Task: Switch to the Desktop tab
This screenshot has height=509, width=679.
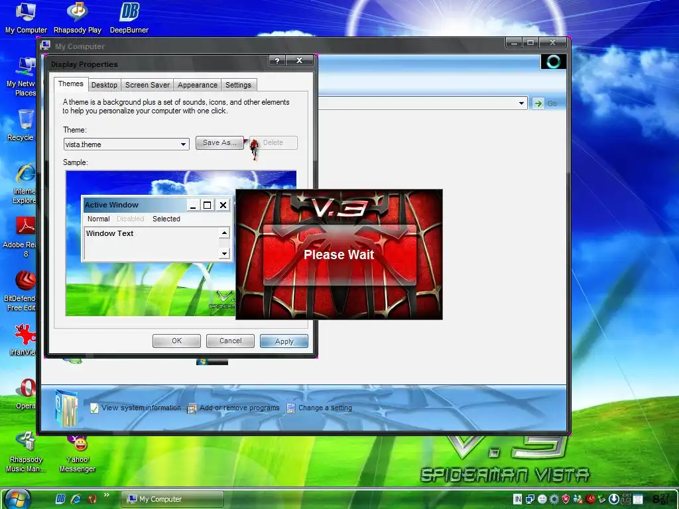Action: coord(104,85)
